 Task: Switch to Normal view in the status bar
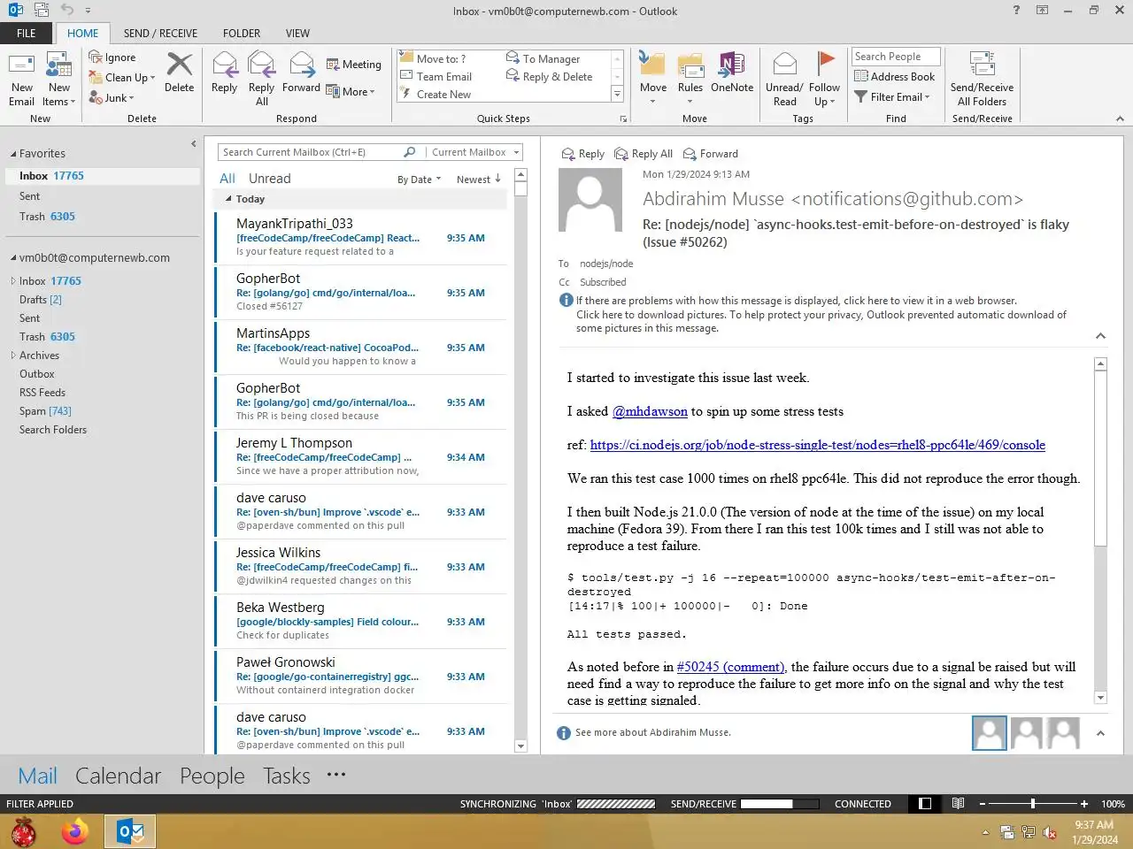tap(925, 804)
